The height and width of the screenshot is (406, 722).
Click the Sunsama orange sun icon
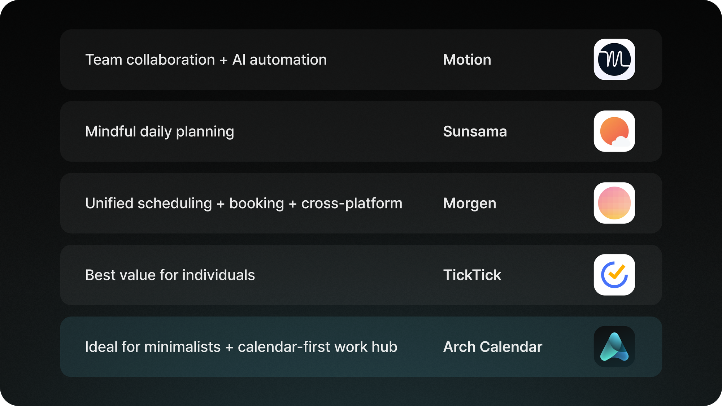point(614,131)
